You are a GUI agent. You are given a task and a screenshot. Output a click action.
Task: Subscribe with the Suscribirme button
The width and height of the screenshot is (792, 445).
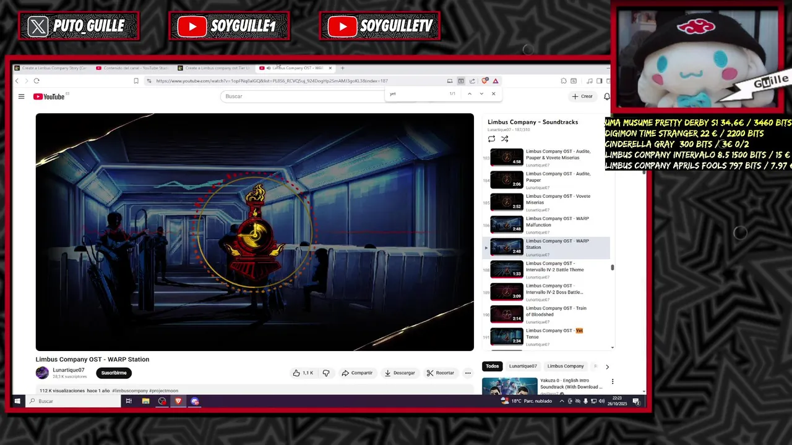coord(114,373)
